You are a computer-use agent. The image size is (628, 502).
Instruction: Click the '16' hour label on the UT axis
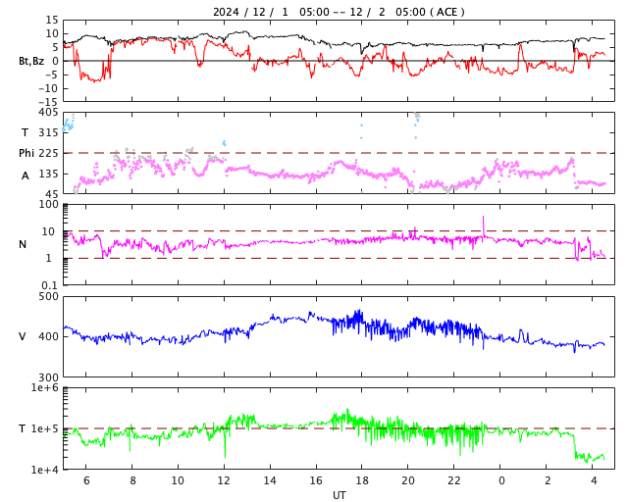[x=316, y=480]
